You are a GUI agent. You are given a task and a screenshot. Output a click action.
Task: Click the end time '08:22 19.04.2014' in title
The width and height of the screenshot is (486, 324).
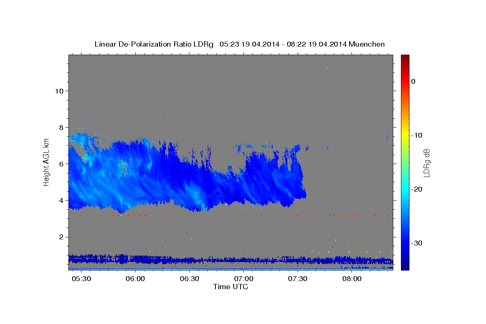[316, 44]
